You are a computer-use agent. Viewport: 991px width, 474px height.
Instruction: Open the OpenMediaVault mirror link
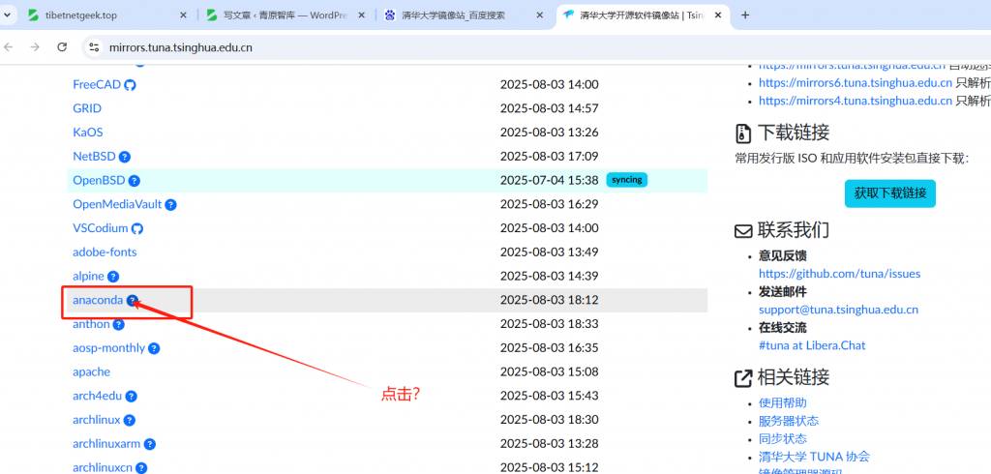(x=117, y=205)
